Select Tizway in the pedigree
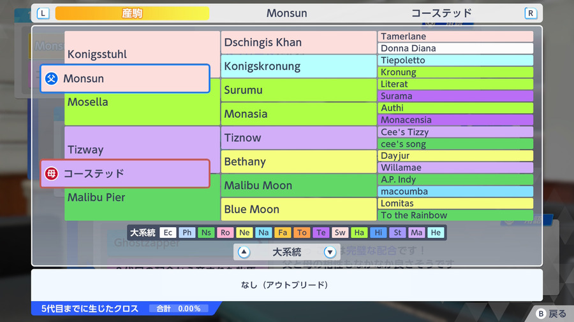This screenshot has width=574, height=322. tap(85, 150)
